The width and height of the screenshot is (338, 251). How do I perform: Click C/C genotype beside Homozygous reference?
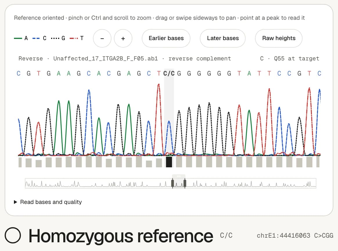point(226,236)
